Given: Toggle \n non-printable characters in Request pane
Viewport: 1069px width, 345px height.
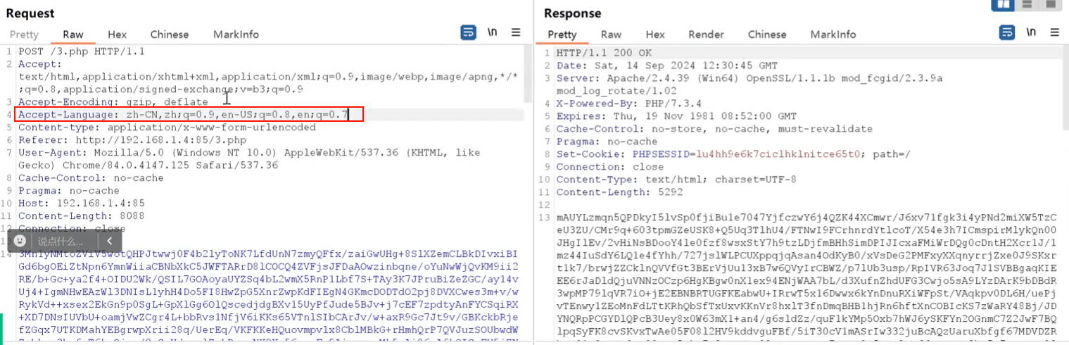Looking at the screenshot, I should pyautogui.click(x=492, y=32).
